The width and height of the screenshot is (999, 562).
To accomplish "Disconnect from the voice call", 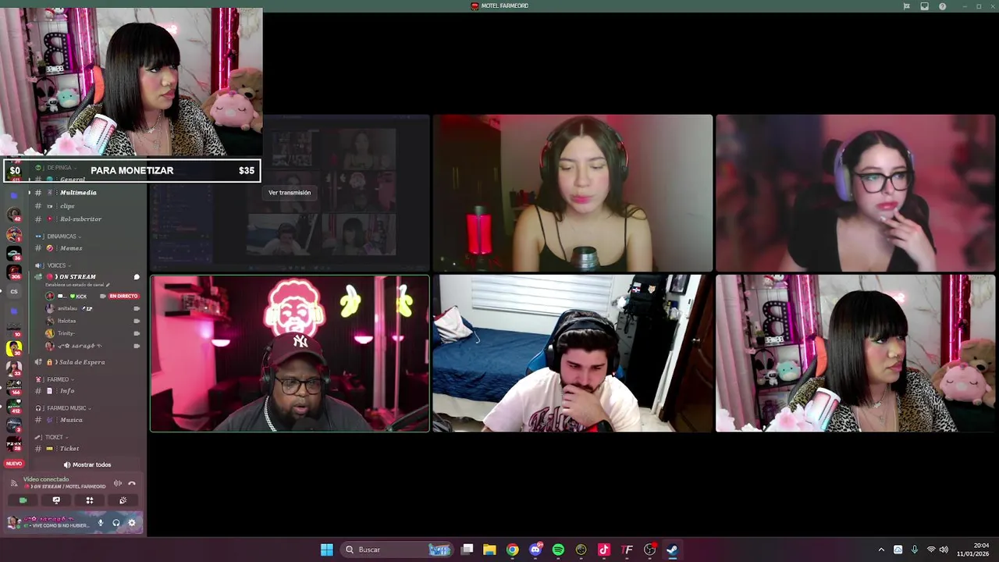I will 132,483.
